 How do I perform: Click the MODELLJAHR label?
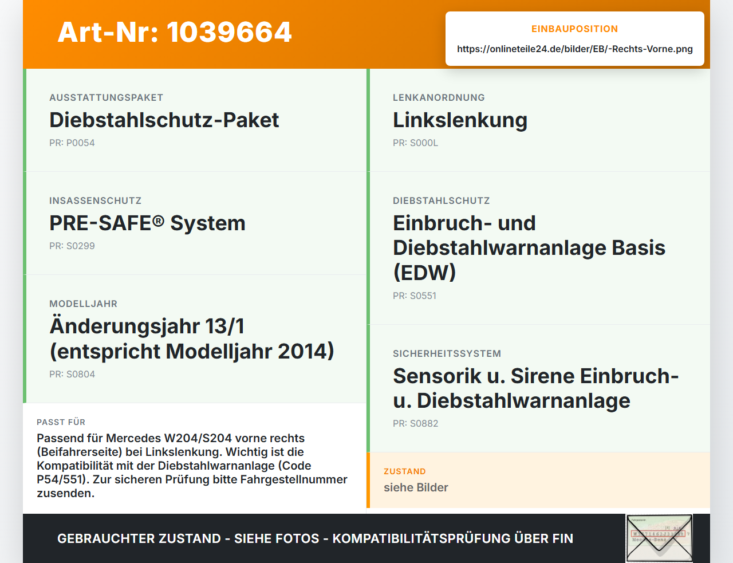[84, 304]
